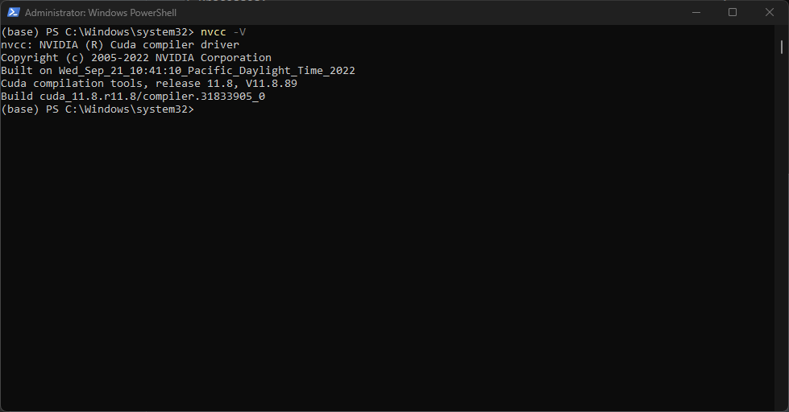The width and height of the screenshot is (789, 412).
Task: Click the "(base)" prefix on the first prompt
Action: click(20, 32)
